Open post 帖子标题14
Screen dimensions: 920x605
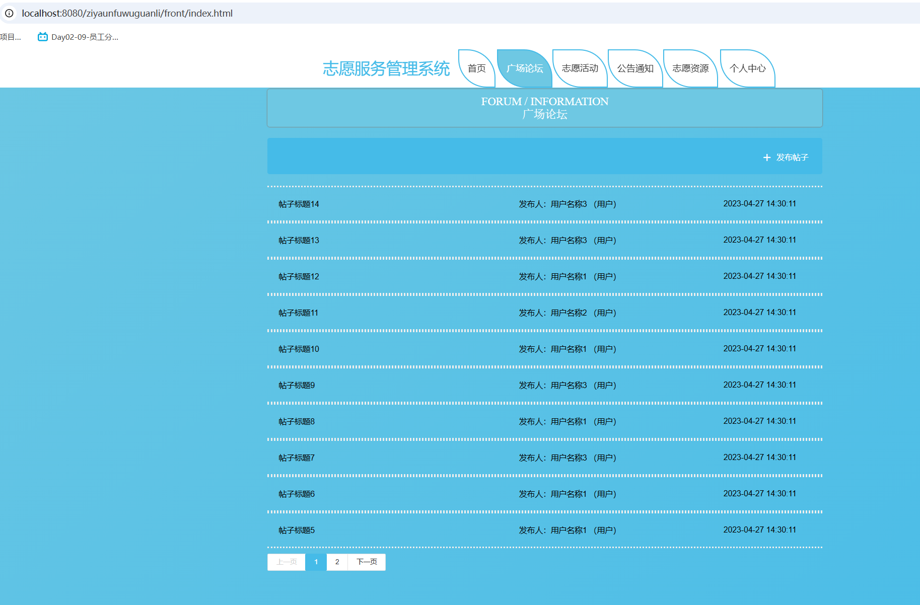pos(299,204)
